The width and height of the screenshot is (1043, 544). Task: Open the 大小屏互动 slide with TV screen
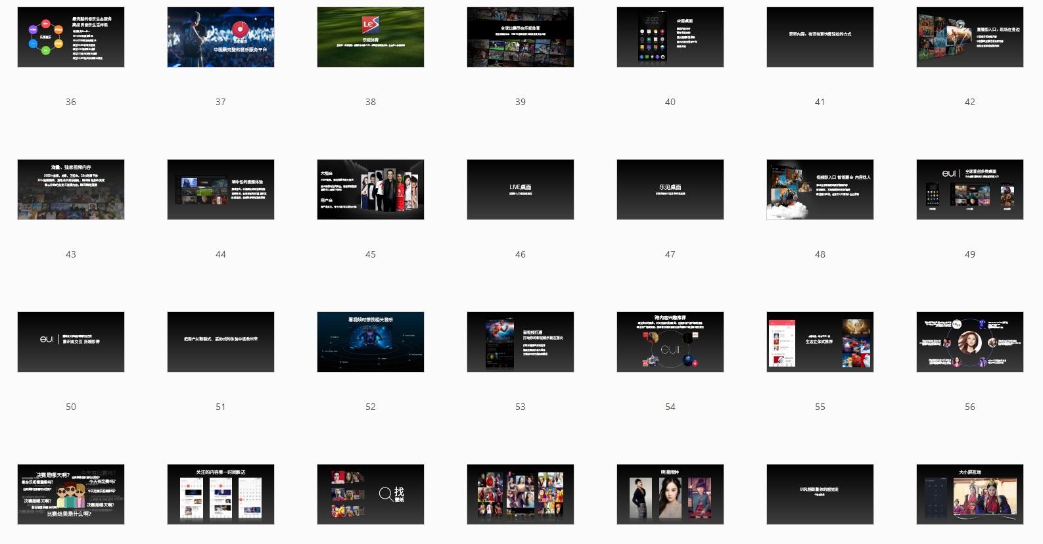(x=970, y=495)
